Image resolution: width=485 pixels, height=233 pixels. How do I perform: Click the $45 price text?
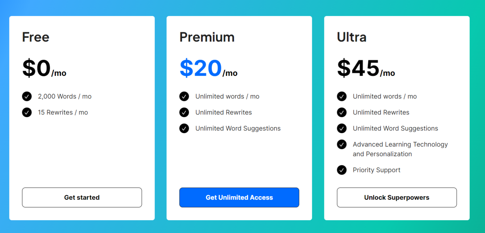coord(358,68)
